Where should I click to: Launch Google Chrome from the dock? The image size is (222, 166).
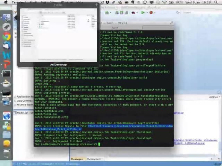click(x=7, y=36)
